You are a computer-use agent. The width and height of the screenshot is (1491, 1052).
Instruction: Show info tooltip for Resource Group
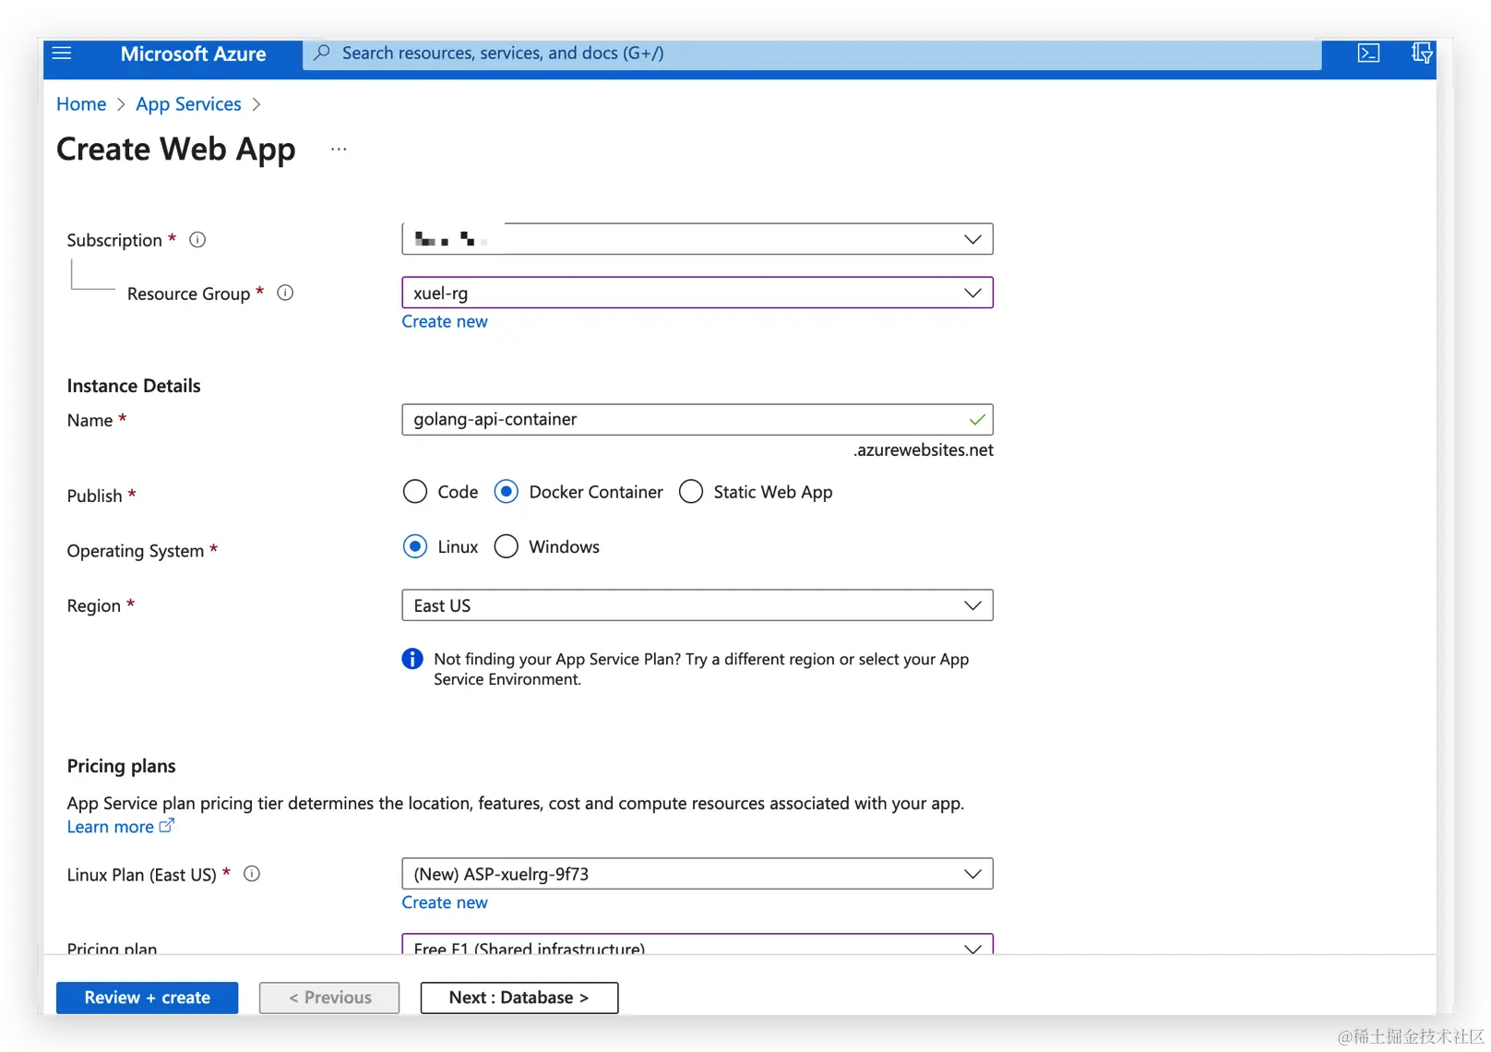coord(286,293)
